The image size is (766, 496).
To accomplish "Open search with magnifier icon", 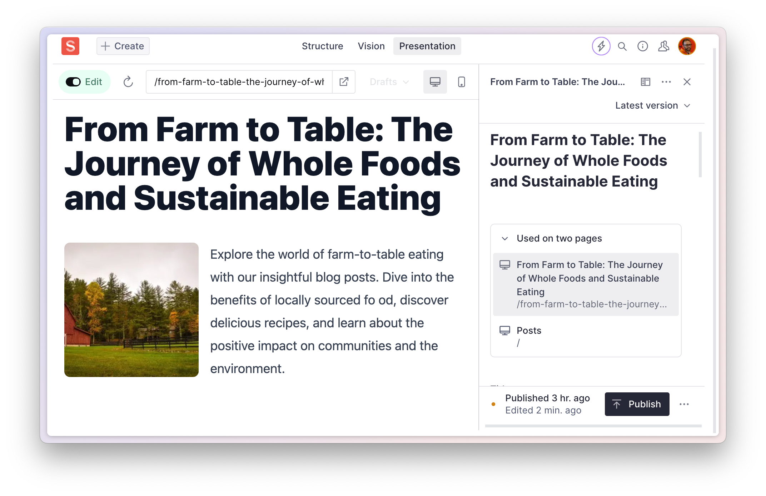I will point(622,46).
